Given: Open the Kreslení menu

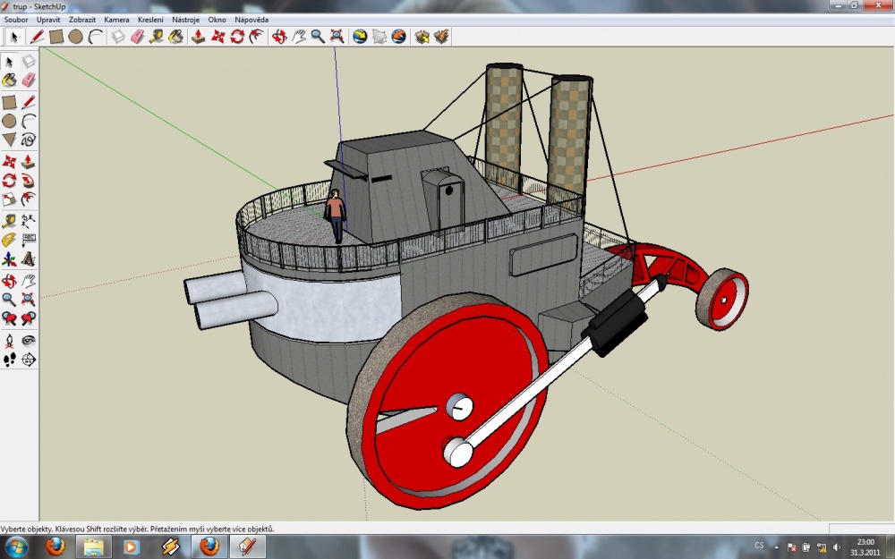Looking at the screenshot, I should pos(150,20).
